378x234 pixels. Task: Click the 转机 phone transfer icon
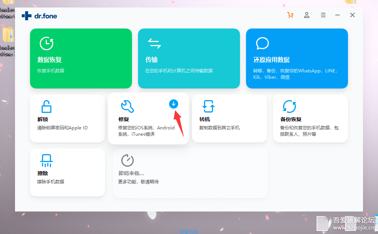click(x=208, y=106)
